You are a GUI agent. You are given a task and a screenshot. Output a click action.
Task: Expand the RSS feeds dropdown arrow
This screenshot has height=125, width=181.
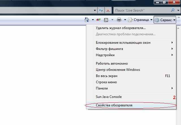pos(112,20)
